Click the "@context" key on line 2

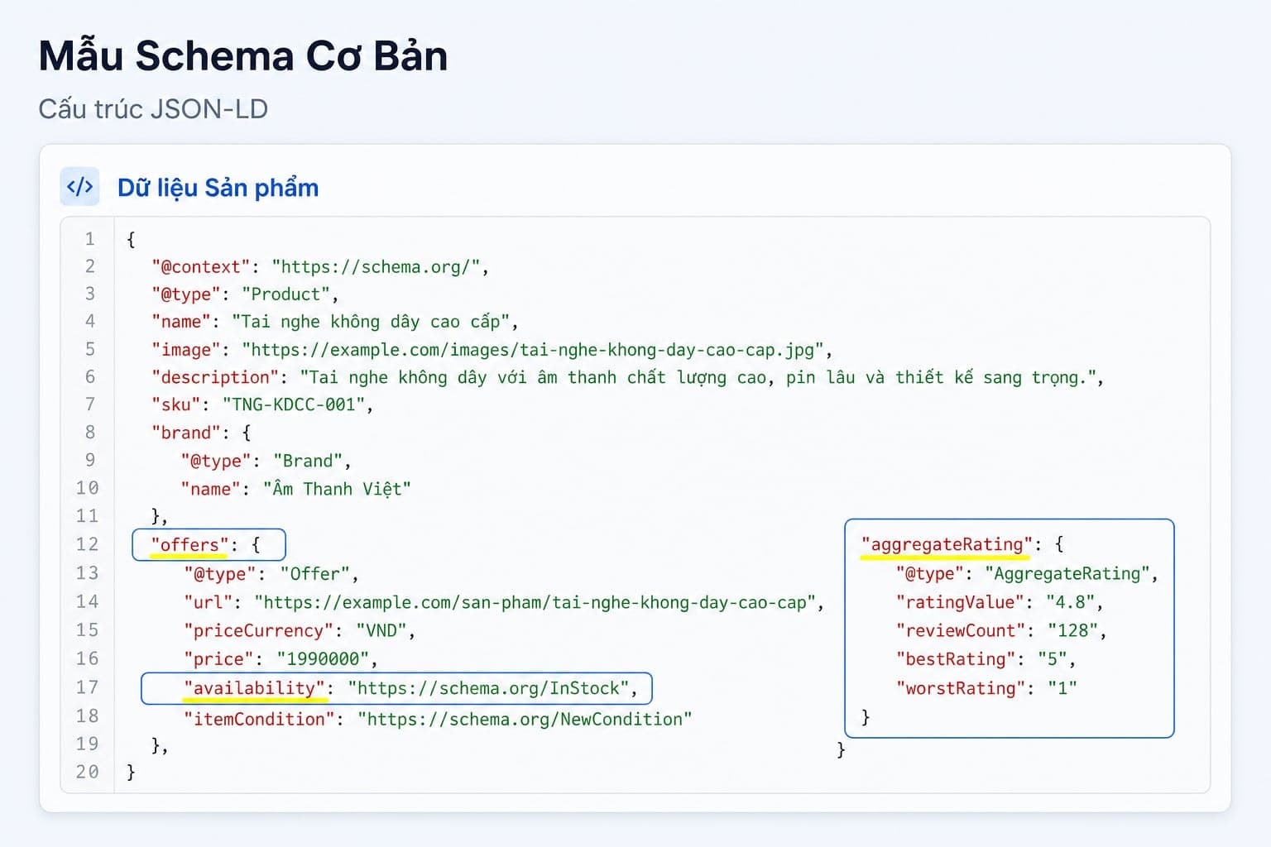coord(201,267)
